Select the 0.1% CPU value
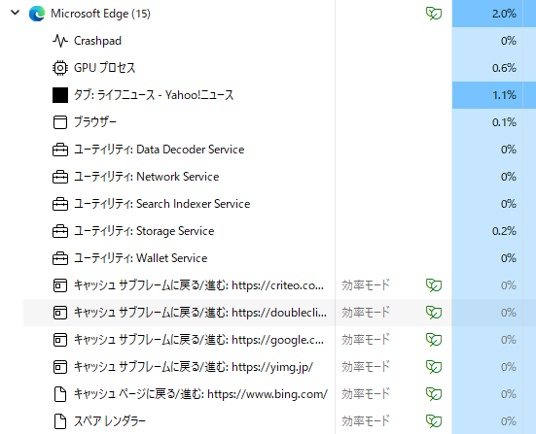Image resolution: width=536 pixels, height=434 pixels. [504, 122]
